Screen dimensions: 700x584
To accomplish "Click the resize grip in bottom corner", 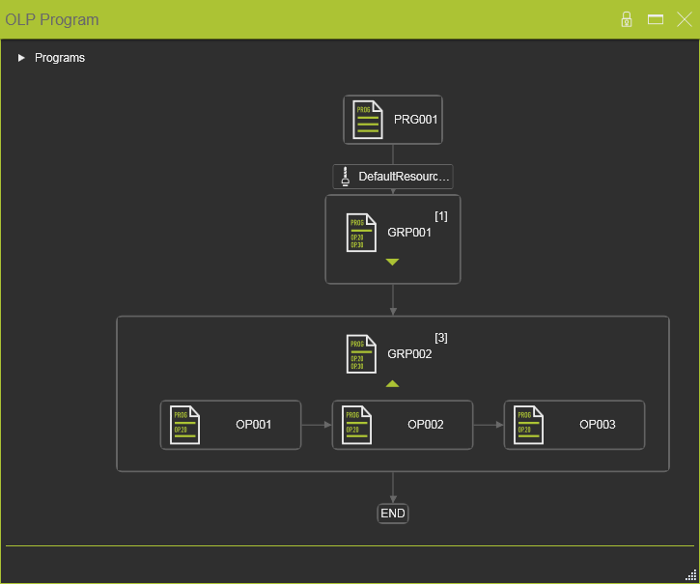I will point(690,574).
